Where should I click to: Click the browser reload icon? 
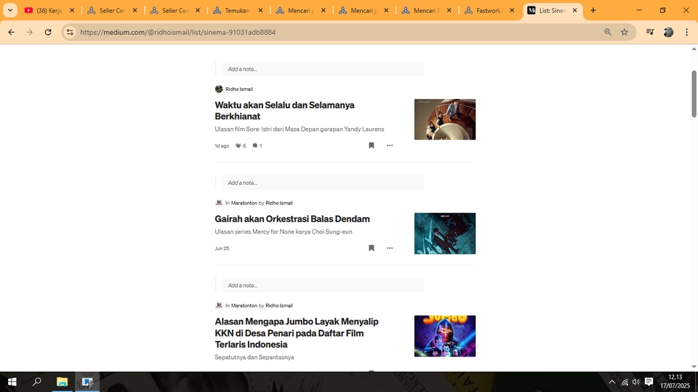[x=48, y=32]
